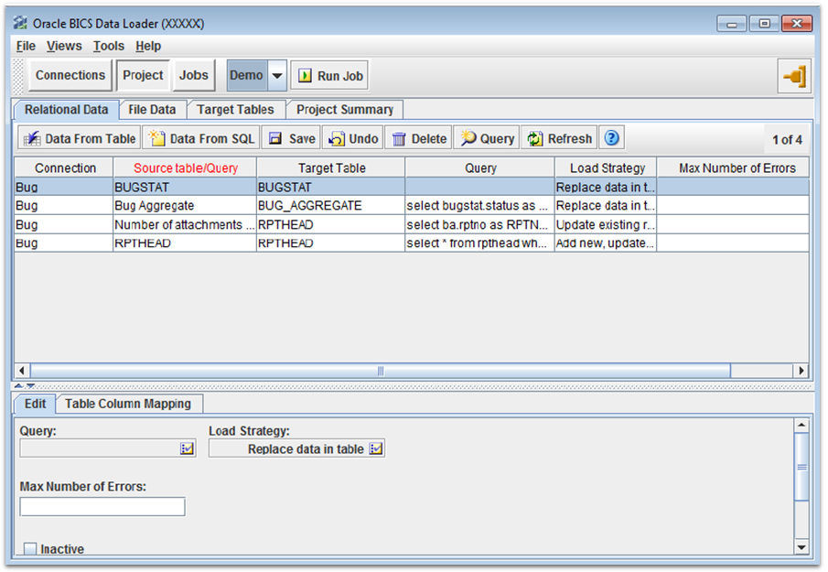Viewport: 828px width, 572px height.
Task: Open the Help menu
Action: tap(148, 46)
